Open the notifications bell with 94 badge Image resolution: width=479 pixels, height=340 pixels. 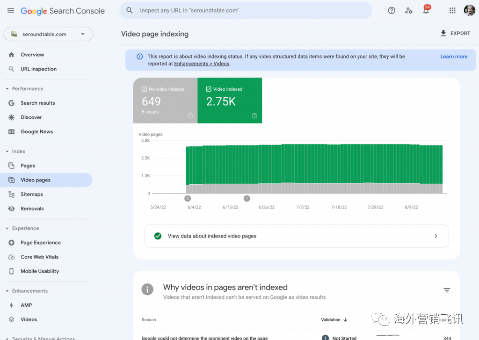426,10
